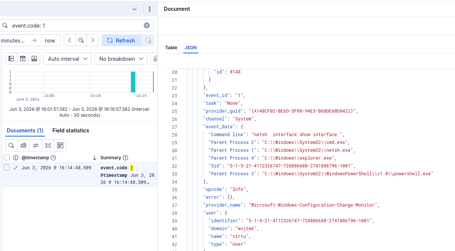Select all rows checkbox in header

pyautogui.click(x=7, y=157)
